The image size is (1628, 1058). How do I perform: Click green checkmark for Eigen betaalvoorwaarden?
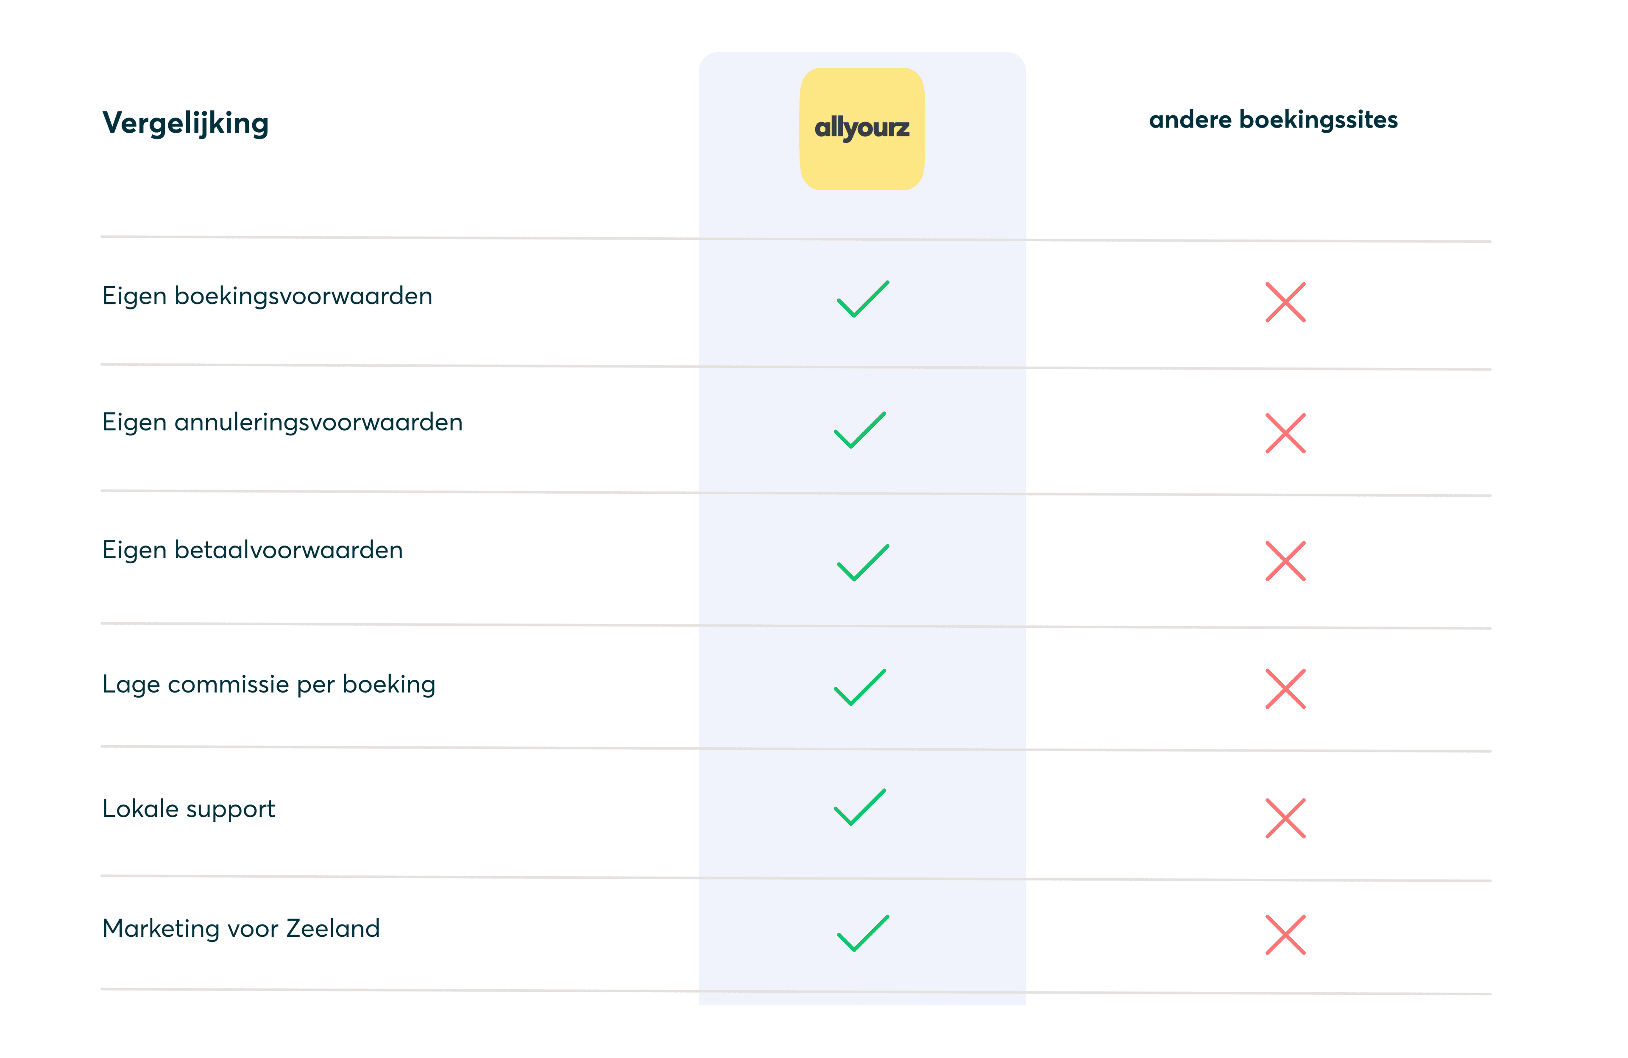[x=863, y=562]
